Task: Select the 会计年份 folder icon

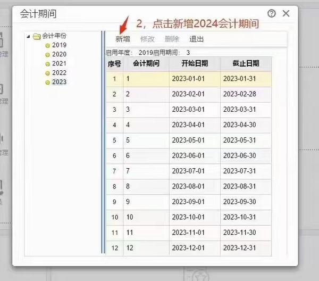Action: coord(37,36)
